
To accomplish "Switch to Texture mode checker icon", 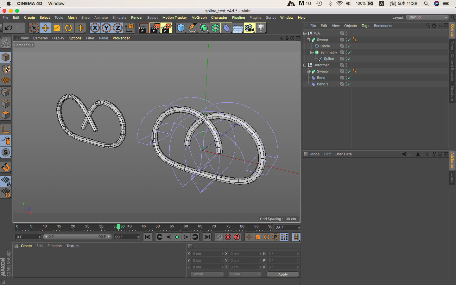I will click(6, 69).
